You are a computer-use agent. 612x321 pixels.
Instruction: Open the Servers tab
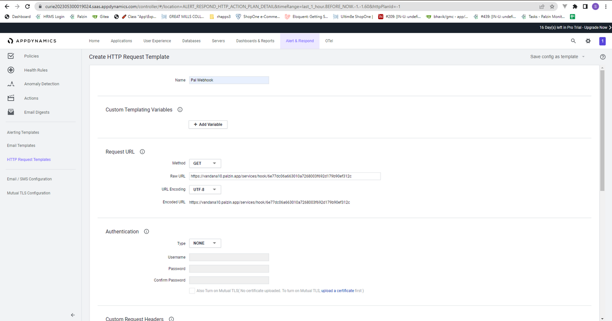point(218,41)
